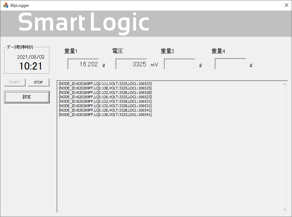
Task: Close the WpLogger window
Action: pyautogui.click(x=286, y=5)
